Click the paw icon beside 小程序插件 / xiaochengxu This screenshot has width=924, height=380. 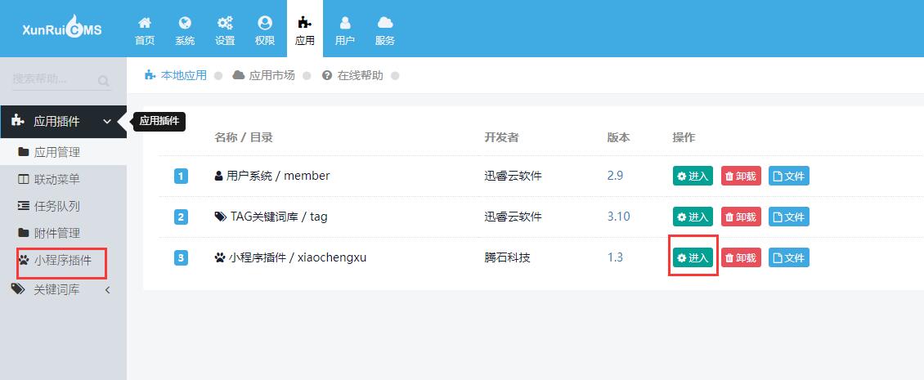(220, 257)
